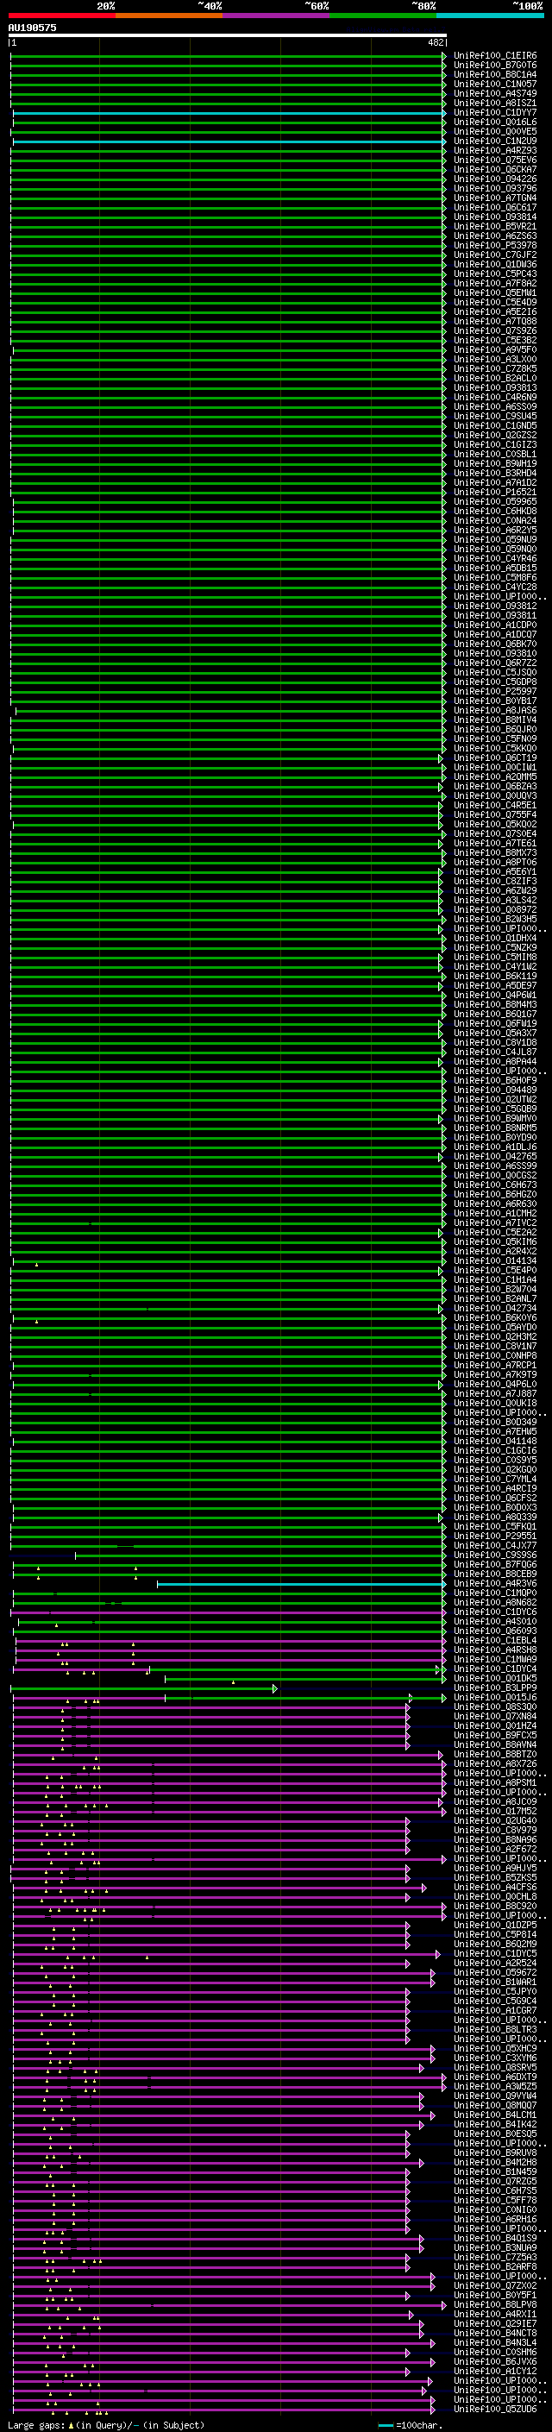Click the cyan alignment bar for UniRef100_A4R3V6
Viewport: 552px width, 2432px height.
[301, 1584]
